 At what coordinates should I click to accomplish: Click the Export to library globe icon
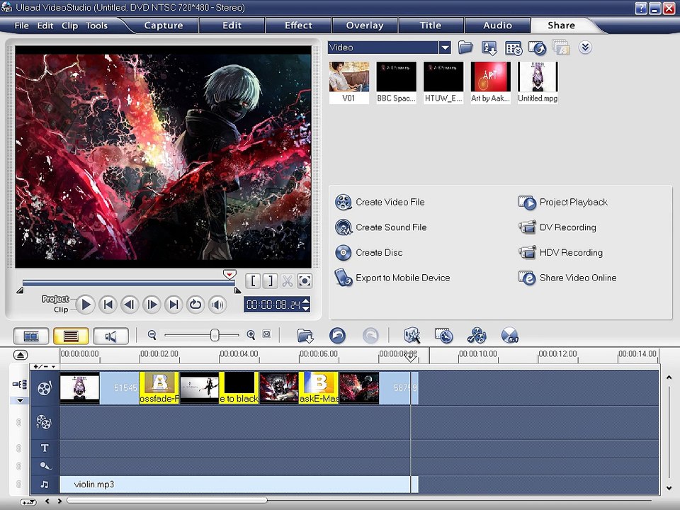point(538,47)
